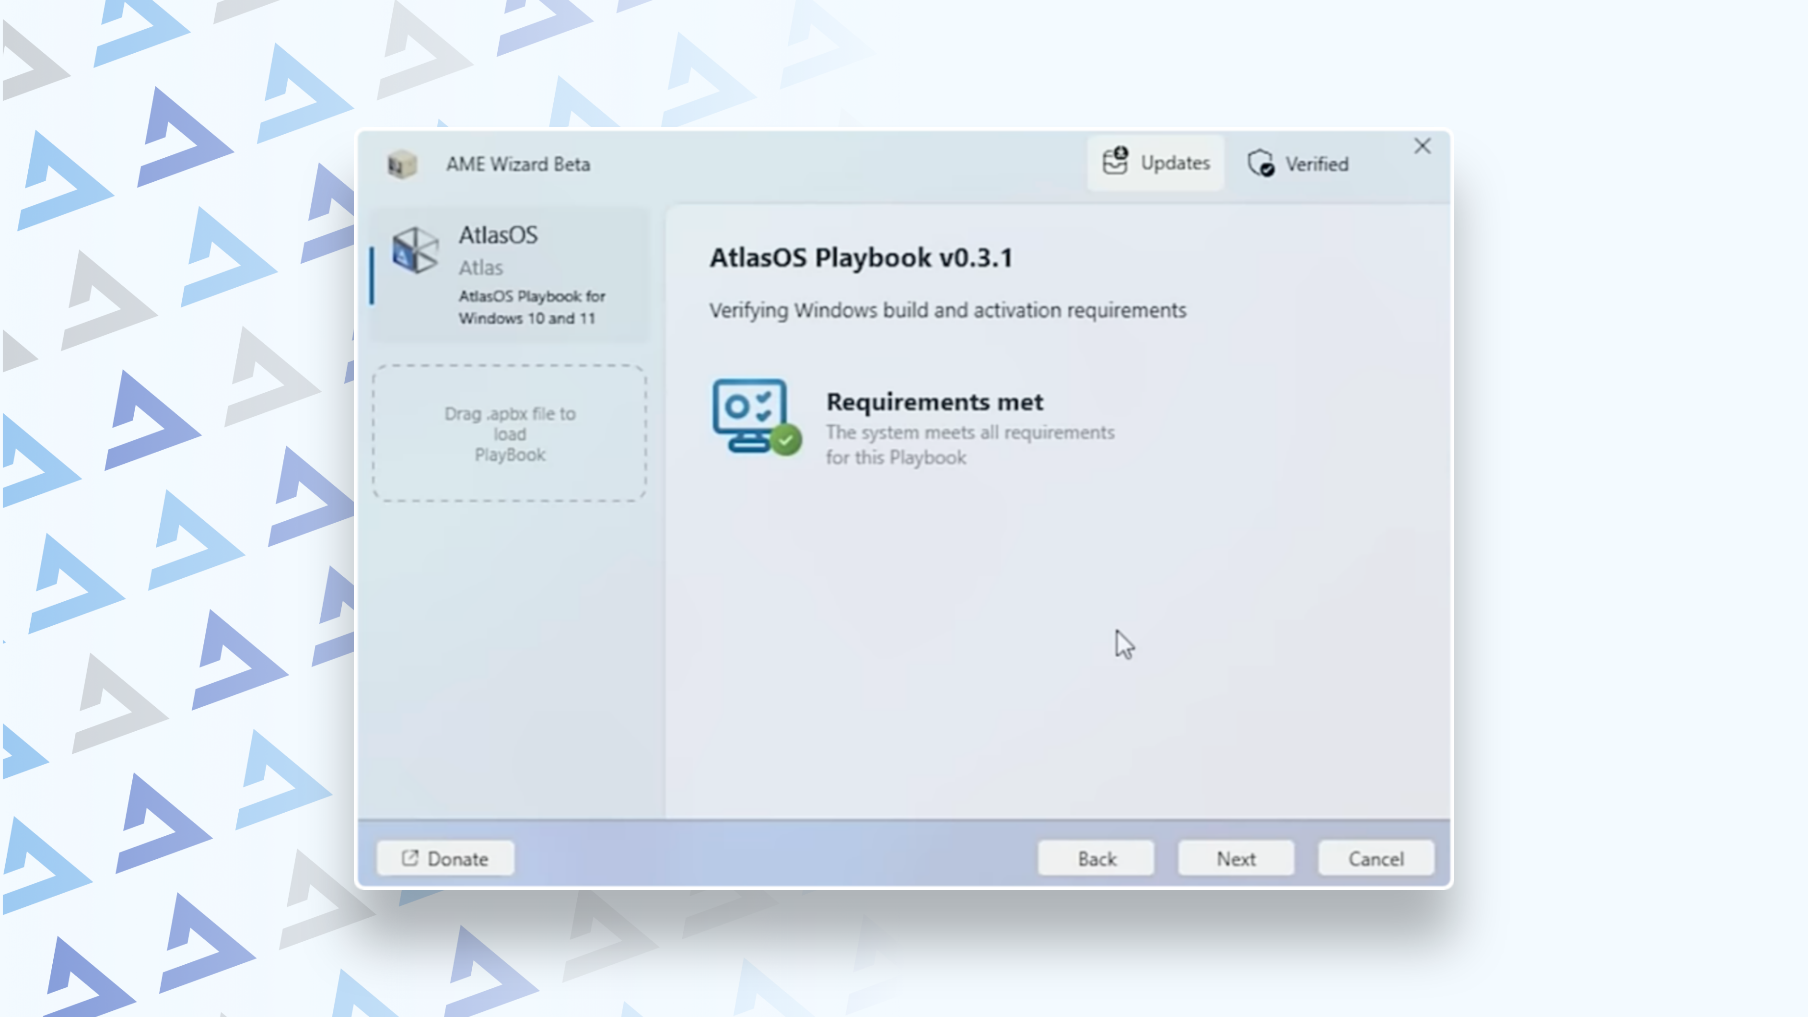Click the Updates inbox icon

1115,162
